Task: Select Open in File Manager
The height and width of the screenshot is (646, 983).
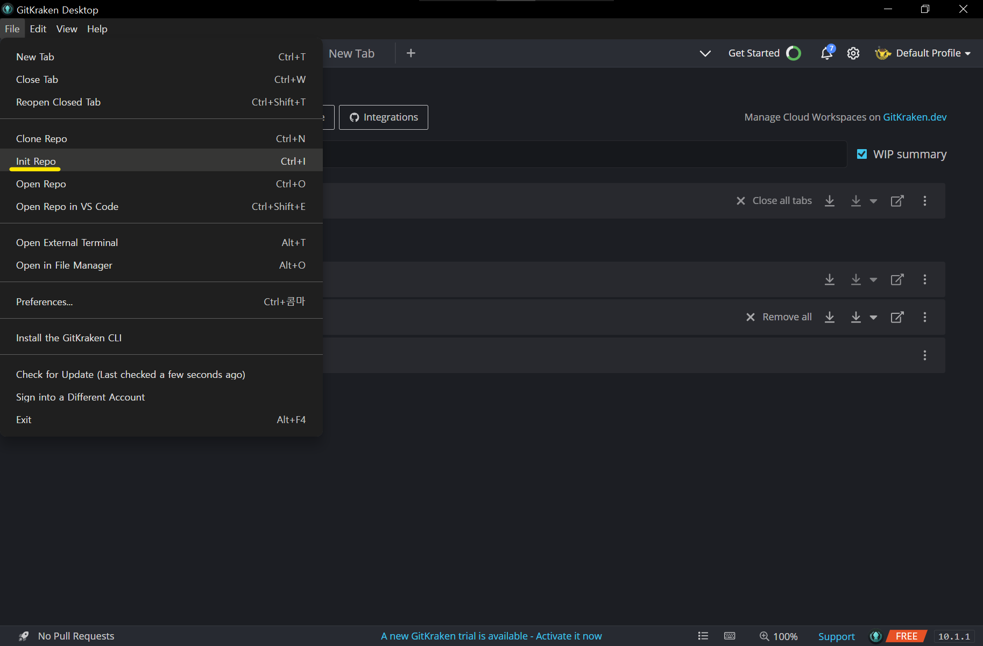Action: [x=161, y=265]
